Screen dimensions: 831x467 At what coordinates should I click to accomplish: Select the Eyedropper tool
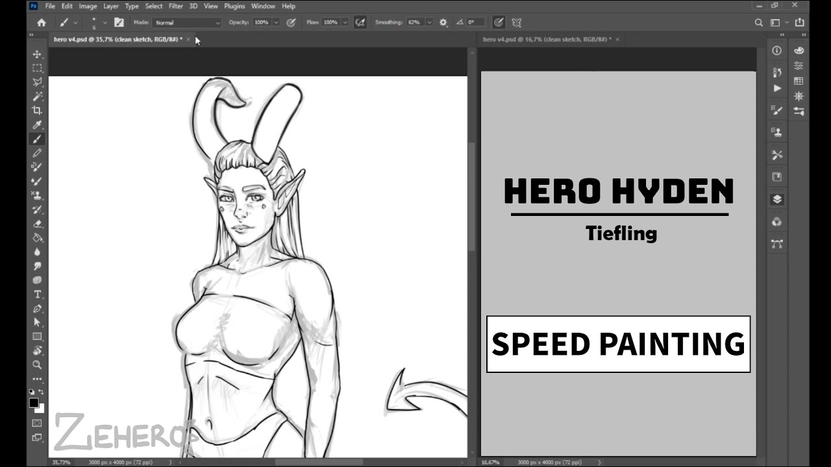click(x=37, y=125)
